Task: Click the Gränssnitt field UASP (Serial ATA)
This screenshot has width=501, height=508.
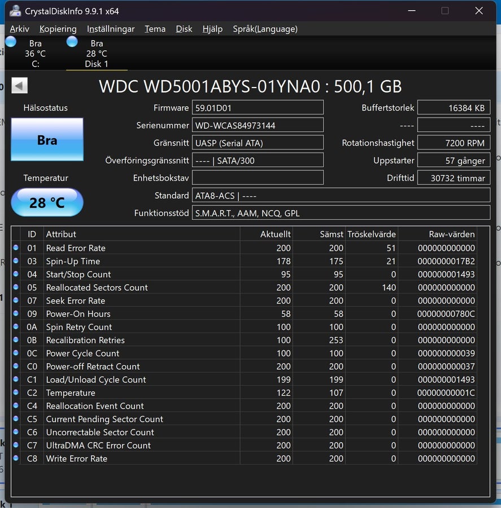Action: tap(258, 143)
